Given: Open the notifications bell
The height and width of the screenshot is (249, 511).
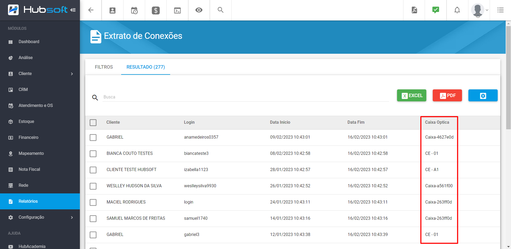Looking at the screenshot, I should 457,10.
